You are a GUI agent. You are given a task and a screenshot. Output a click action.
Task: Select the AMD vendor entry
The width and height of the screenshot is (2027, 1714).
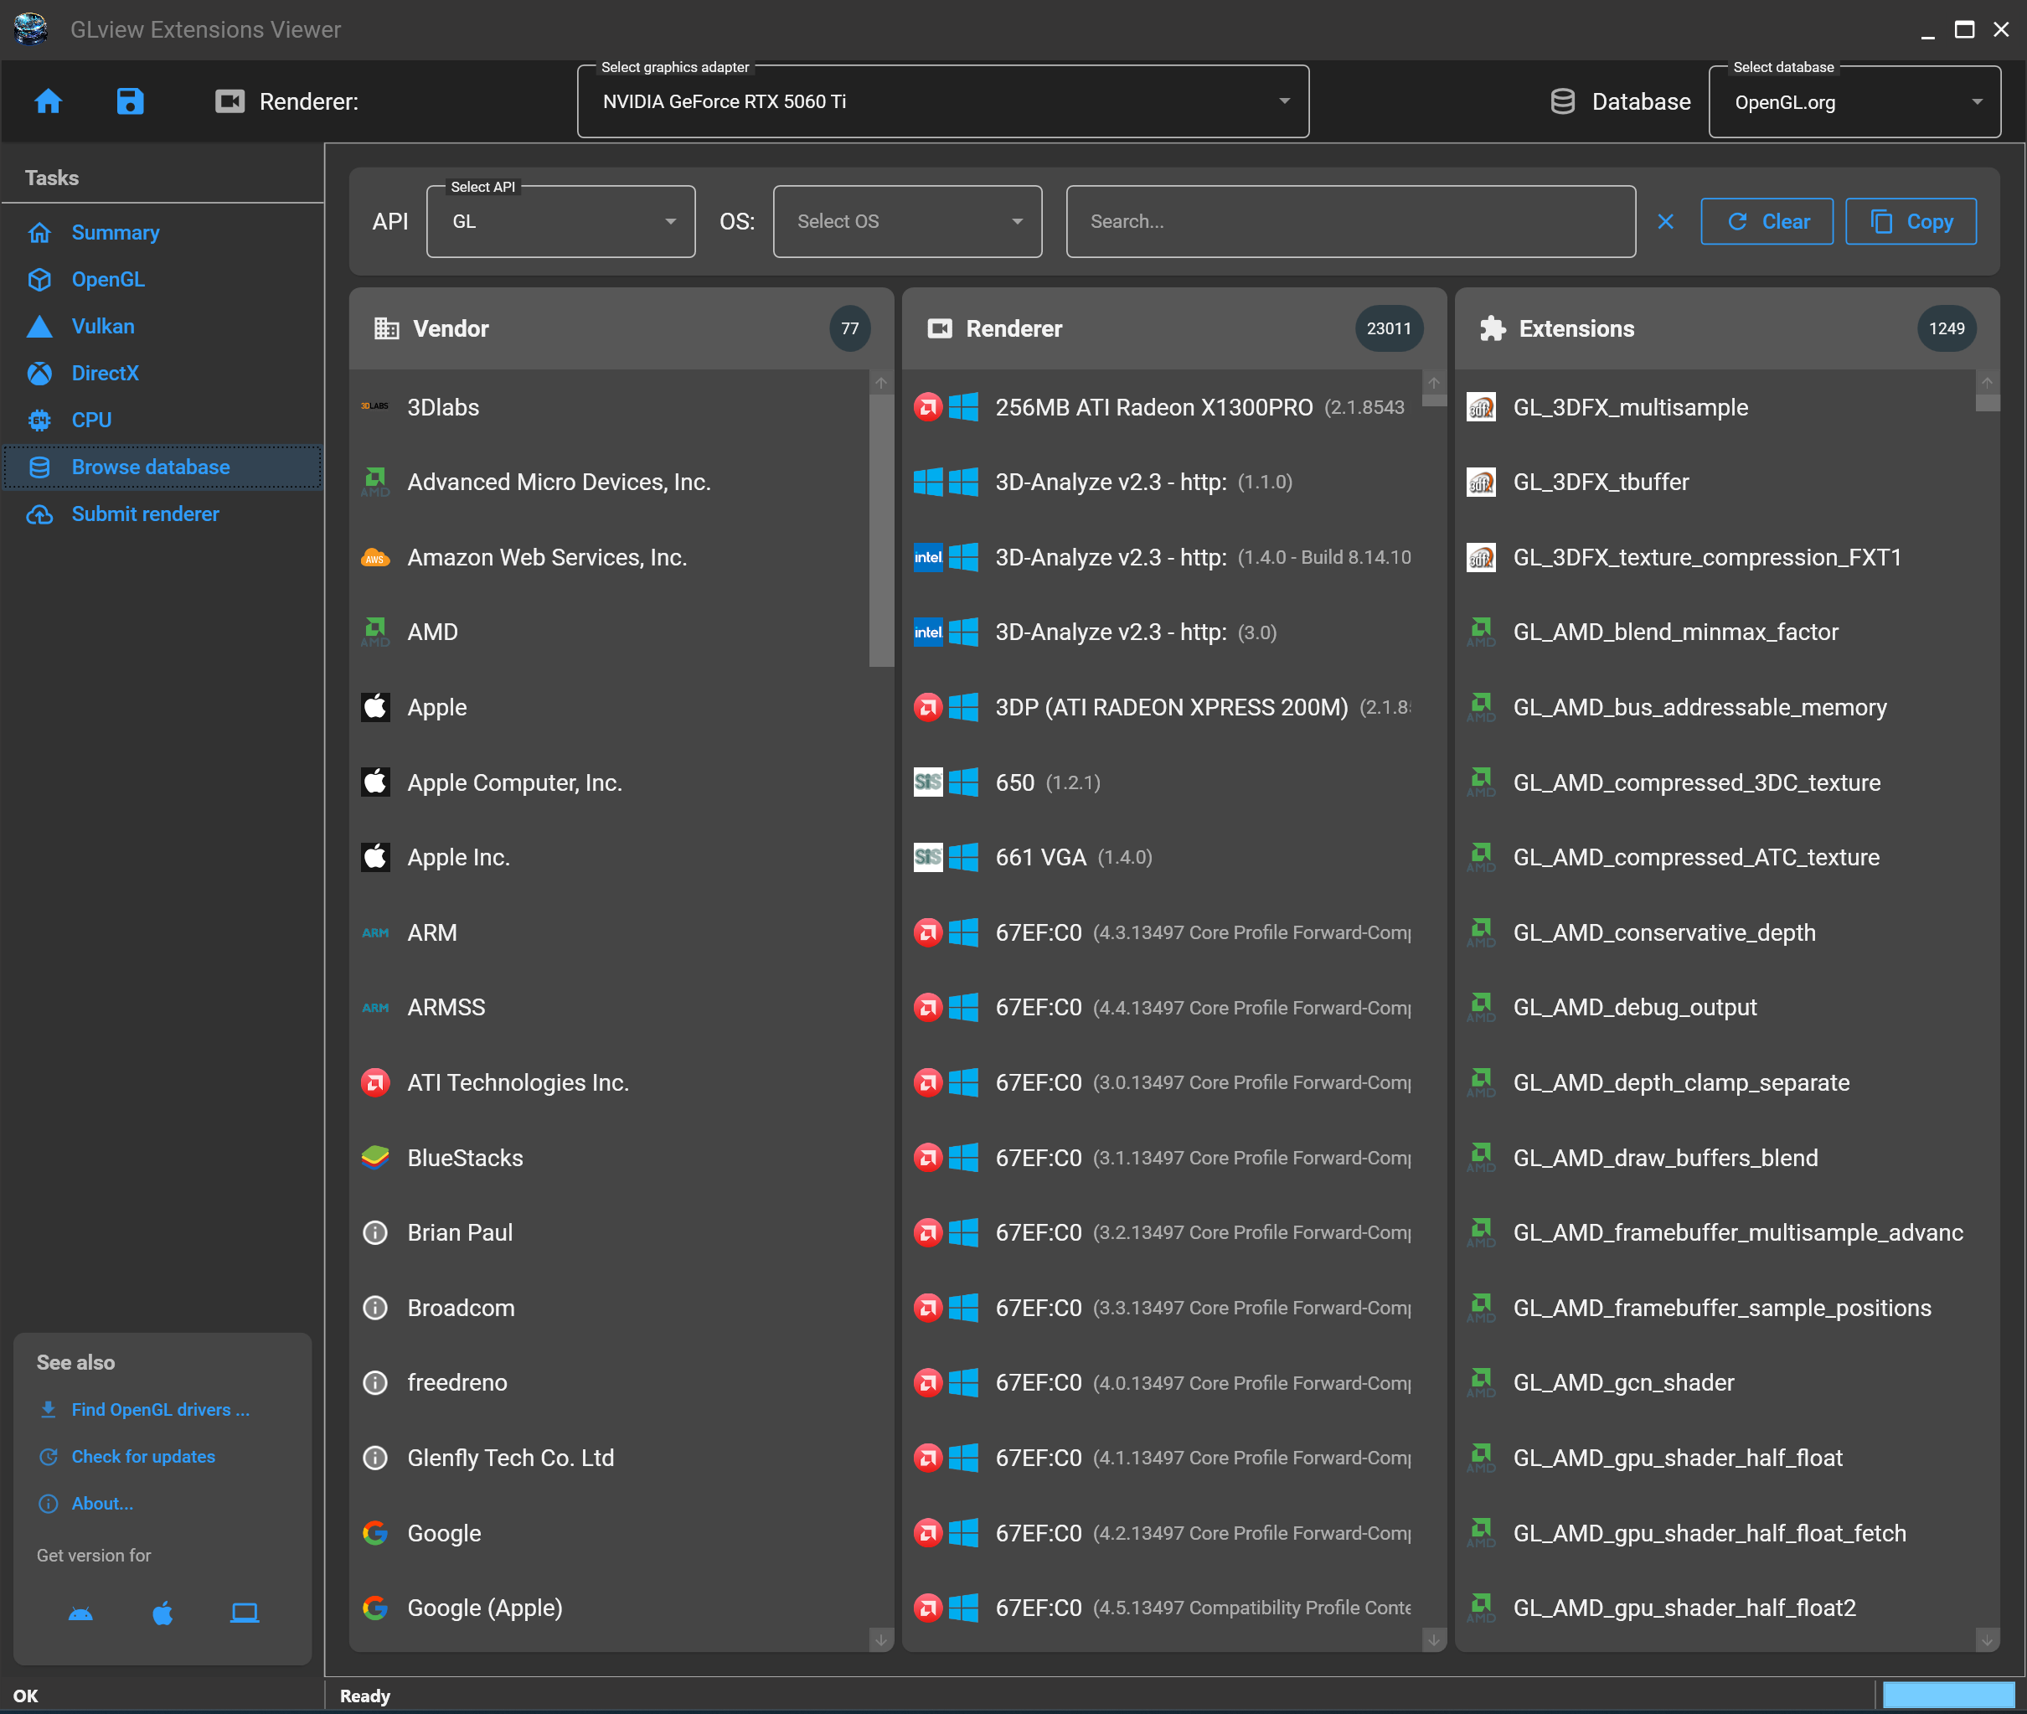[x=432, y=632]
